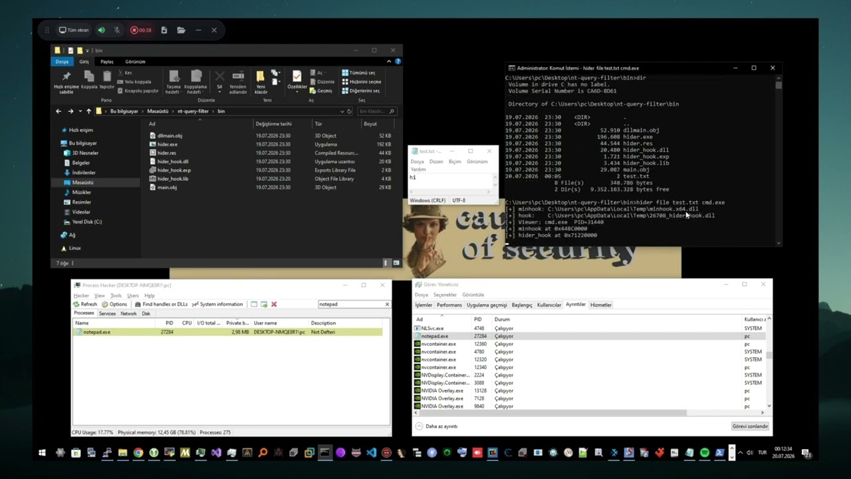Switch to Görünüm ribbon tab in Explorer

135,61
